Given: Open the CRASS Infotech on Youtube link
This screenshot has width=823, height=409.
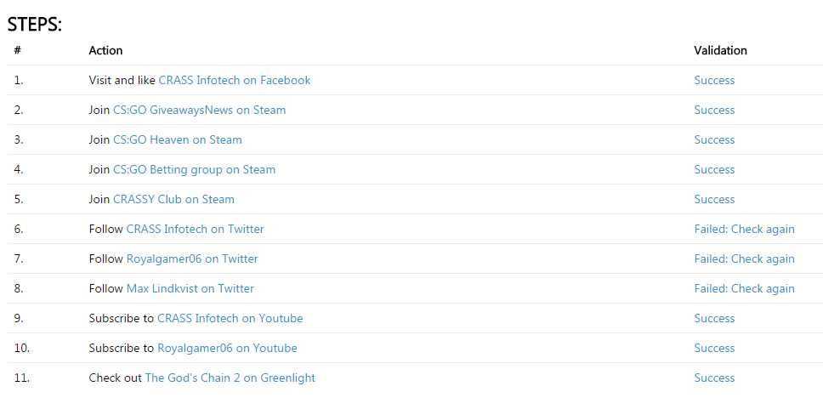Looking at the screenshot, I should pyautogui.click(x=230, y=318).
